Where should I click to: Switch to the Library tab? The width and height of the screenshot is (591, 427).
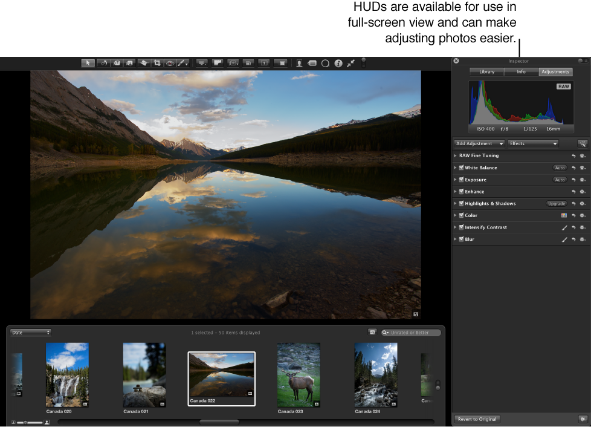486,72
